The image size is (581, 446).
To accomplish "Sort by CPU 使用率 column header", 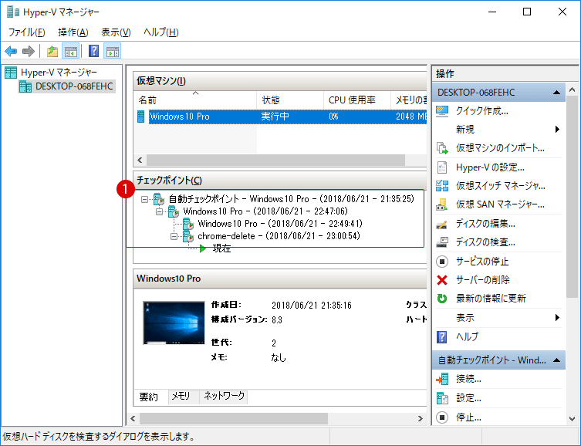I will (357, 100).
